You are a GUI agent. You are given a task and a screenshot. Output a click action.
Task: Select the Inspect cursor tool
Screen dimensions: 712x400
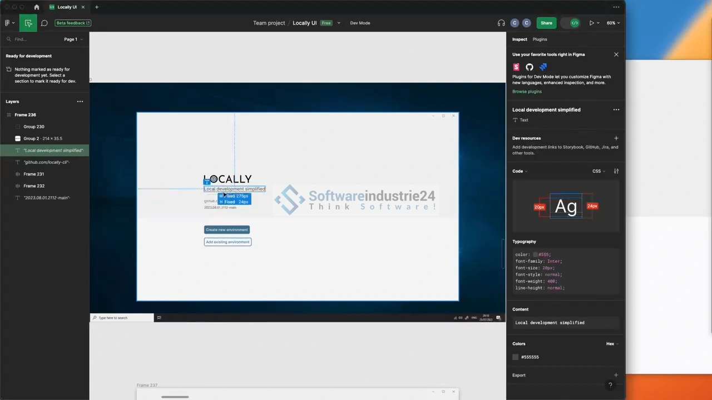click(28, 23)
